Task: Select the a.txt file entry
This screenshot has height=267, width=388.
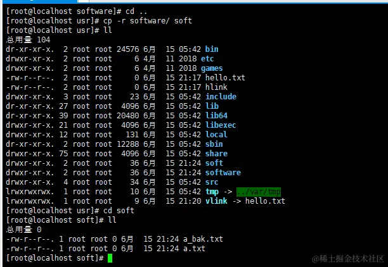Action: [194, 249]
